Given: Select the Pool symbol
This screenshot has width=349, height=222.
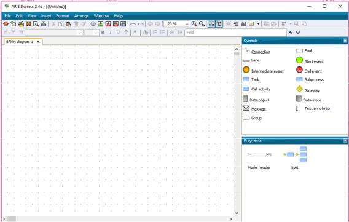Looking at the screenshot, I should point(304,51).
